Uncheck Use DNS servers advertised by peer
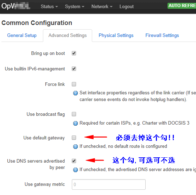Image resolution: width=196 pixels, height=195 pixels. pos(74,161)
